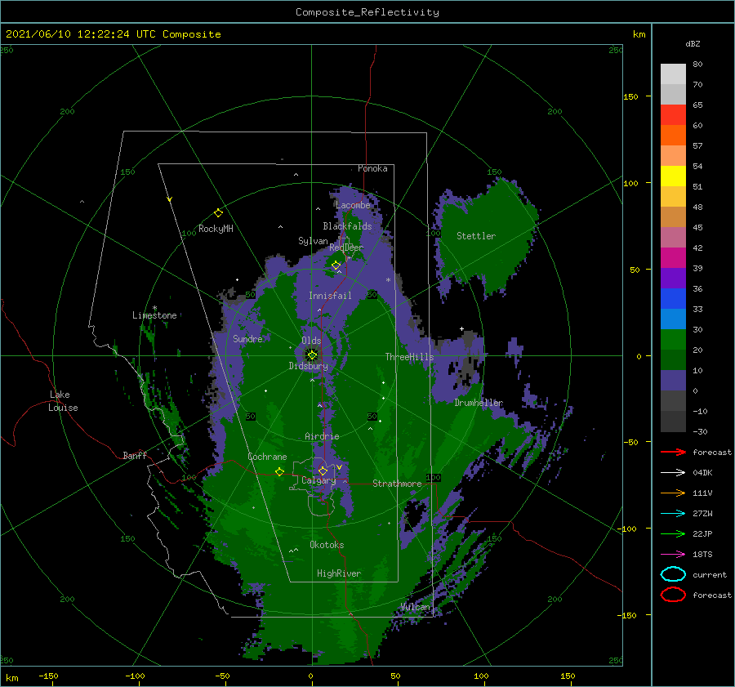Screen dimensions: 735x687
Task: Click the Banff town label
Action: (x=135, y=455)
